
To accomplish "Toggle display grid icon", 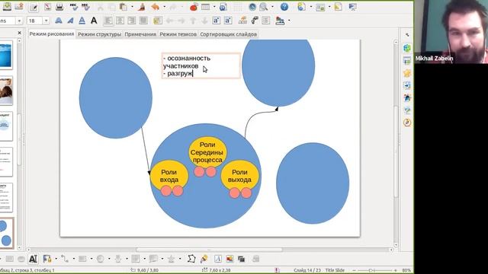I will tap(239, 7).
